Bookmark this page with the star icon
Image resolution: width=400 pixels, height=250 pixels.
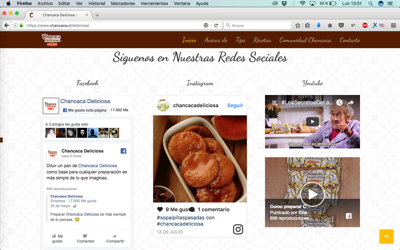(x=298, y=25)
